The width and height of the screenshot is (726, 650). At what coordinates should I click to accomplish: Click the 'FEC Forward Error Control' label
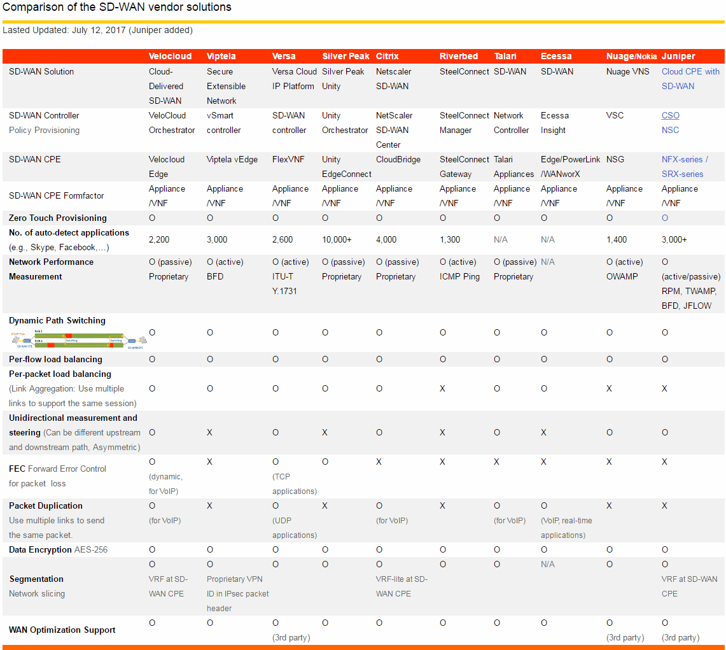[x=57, y=469]
